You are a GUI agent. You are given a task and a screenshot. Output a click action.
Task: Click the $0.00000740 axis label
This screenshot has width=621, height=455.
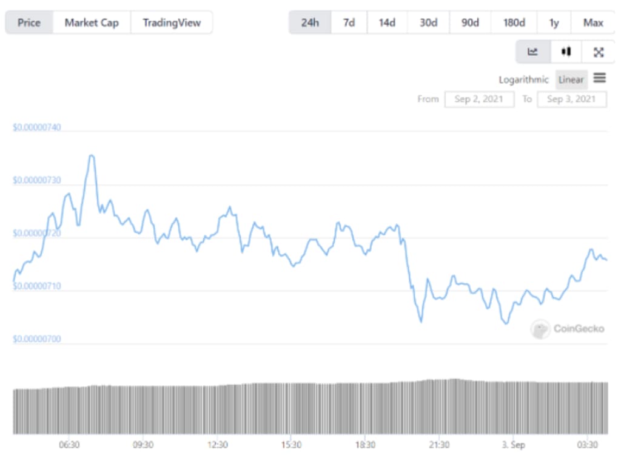[37, 127]
